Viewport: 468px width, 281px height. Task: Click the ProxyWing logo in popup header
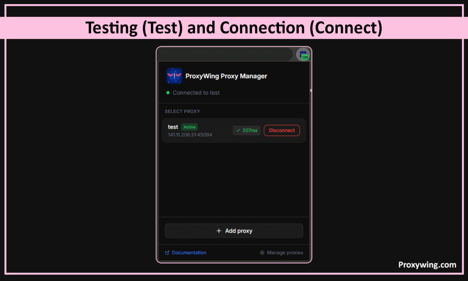[174, 76]
